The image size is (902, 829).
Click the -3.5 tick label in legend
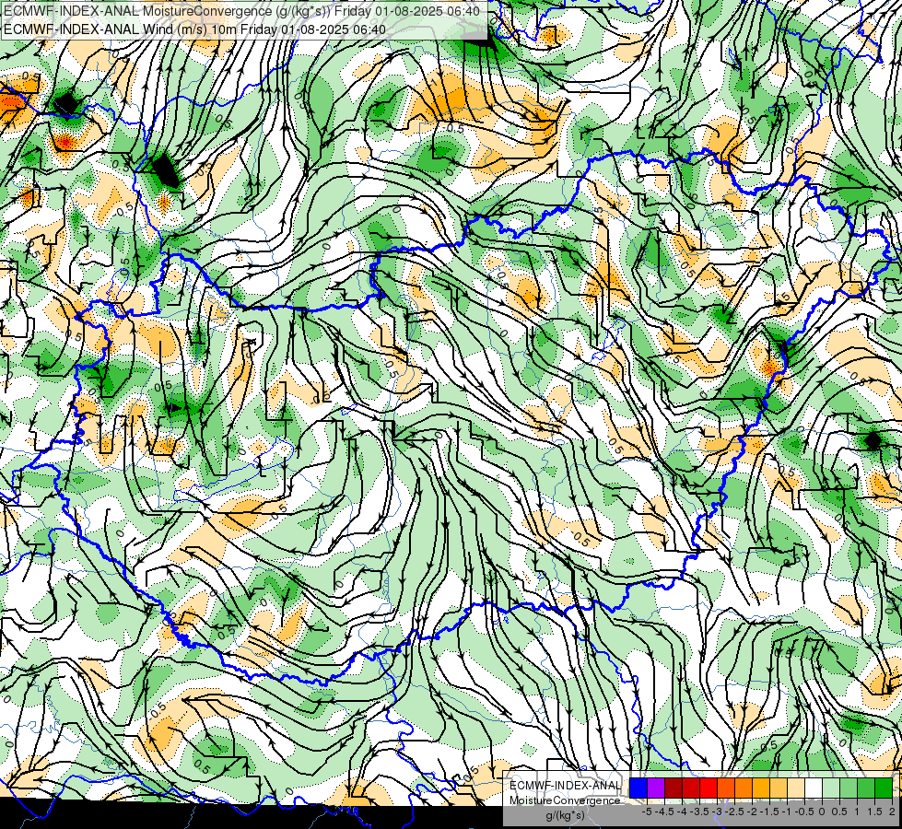pyautogui.click(x=697, y=811)
